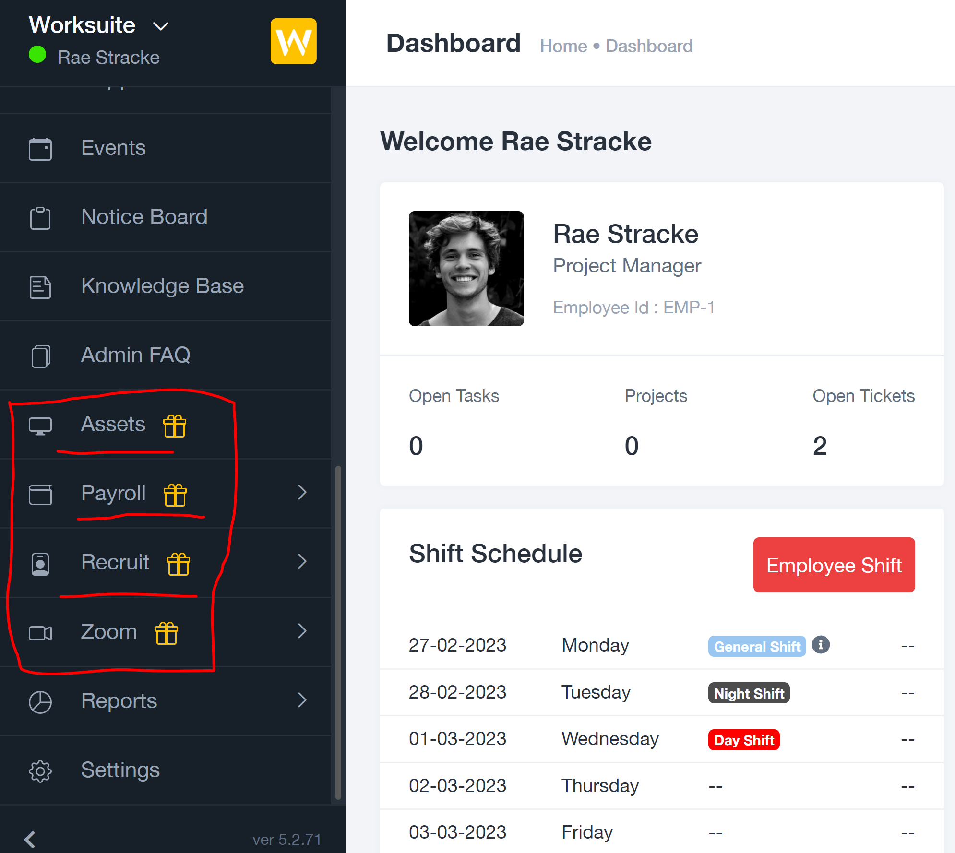Open the Worksuite dropdown chevron
Image resolution: width=955 pixels, height=853 pixels.
click(161, 26)
